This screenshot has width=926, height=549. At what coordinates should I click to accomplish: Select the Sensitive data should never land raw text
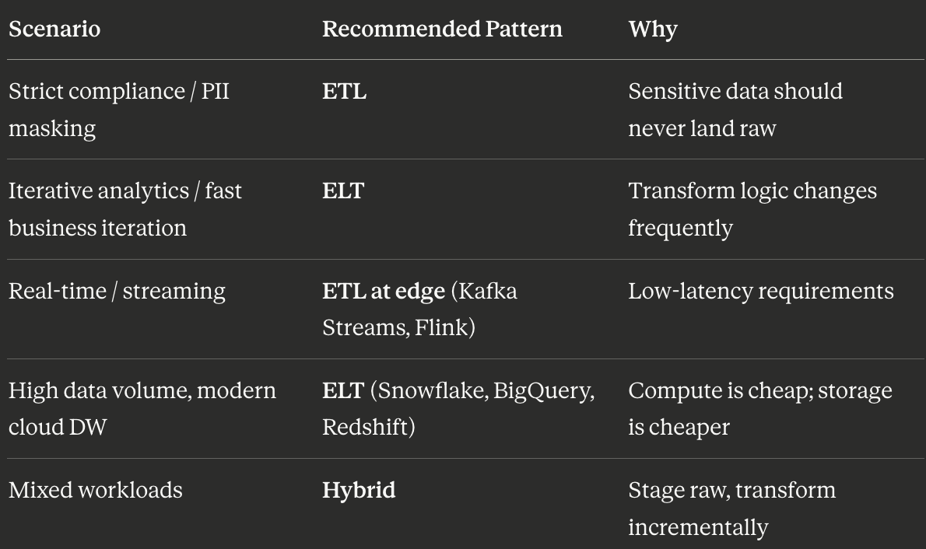[x=735, y=110]
